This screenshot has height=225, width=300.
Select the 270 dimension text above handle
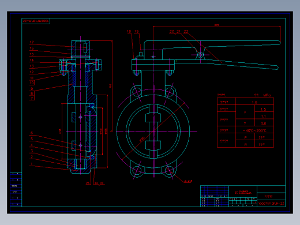point(217,25)
